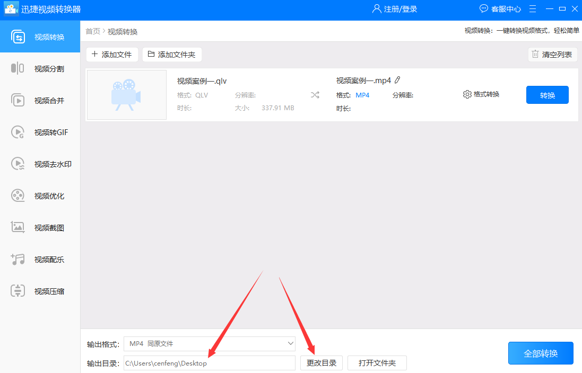Open the 视频优化 sidebar section
582x373 pixels.
pos(40,196)
